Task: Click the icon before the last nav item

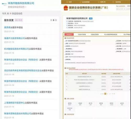Action: (113, 2)
